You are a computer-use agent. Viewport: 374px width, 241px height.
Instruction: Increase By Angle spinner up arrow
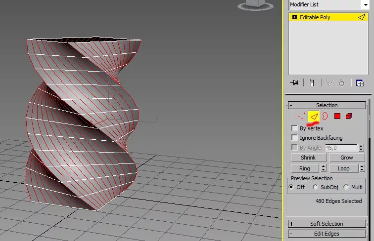(x=361, y=146)
